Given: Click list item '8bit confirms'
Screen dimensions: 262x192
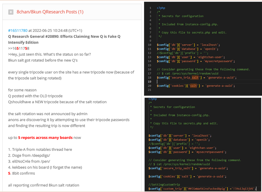Looking at the screenshot, I should click(21, 173).
